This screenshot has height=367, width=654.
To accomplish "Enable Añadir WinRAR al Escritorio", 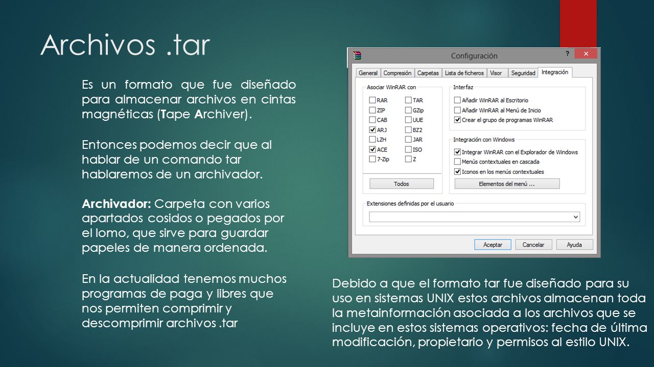I will coord(457,100).
